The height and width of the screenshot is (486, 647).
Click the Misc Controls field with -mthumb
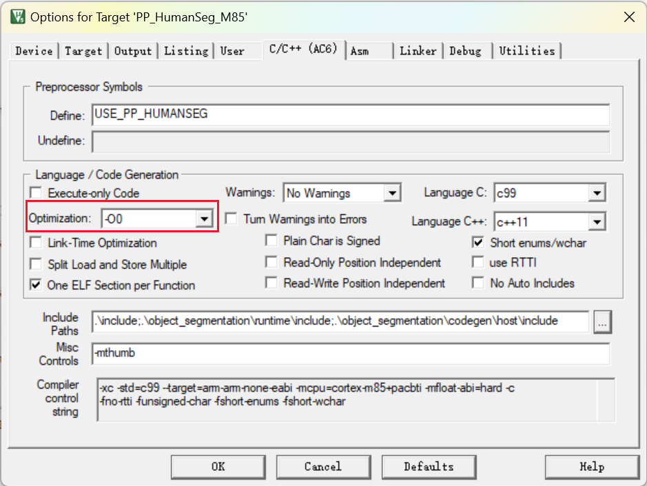coord(351,354)
